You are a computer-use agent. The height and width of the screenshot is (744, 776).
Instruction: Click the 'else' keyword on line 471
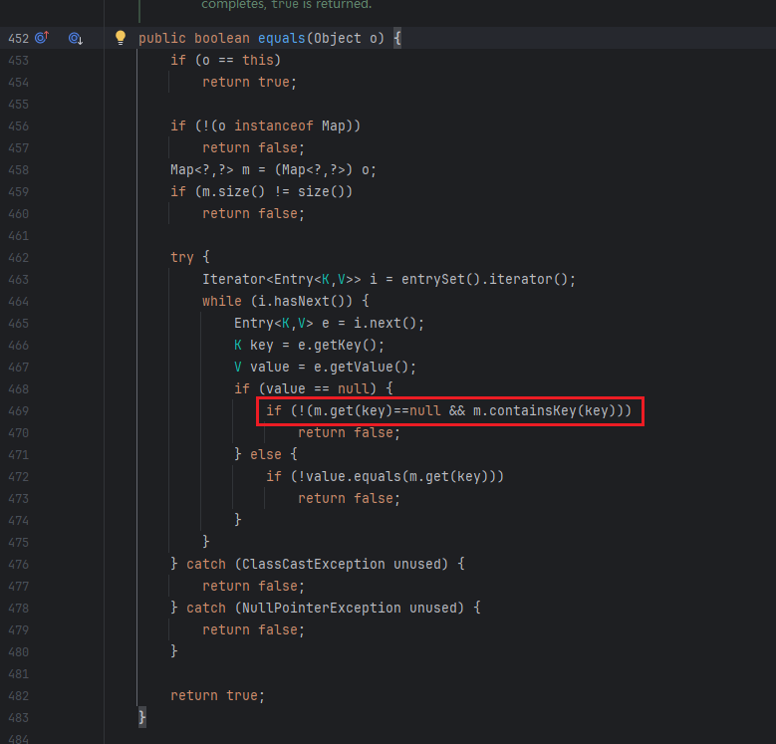266,454
